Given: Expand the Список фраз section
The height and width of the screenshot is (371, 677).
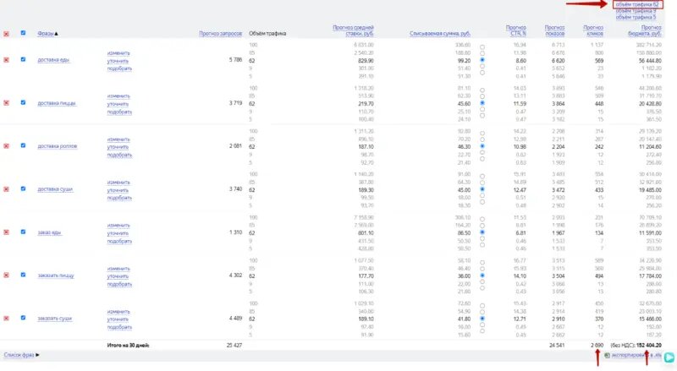Looking at the screenshot, I should point(22,355).
